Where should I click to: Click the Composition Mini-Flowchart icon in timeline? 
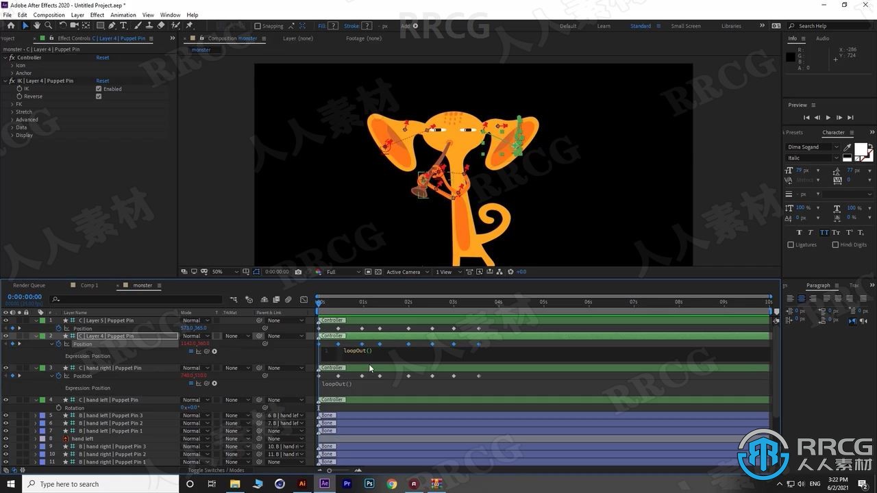click(x=234, y=299)
